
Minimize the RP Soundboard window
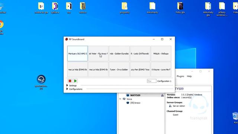(154, 39)
